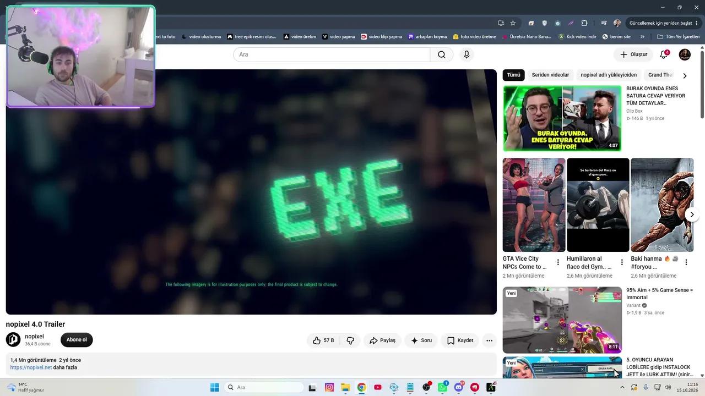The height and width of the screenshot is (396, 705).
Task: Open the BURAK OYUNDA ENES BATURA video thumbnail
Action: click(562, 118)
